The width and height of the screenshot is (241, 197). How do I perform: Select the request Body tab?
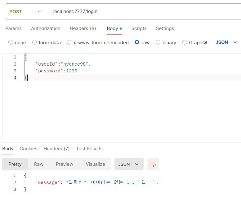point(114,28)
